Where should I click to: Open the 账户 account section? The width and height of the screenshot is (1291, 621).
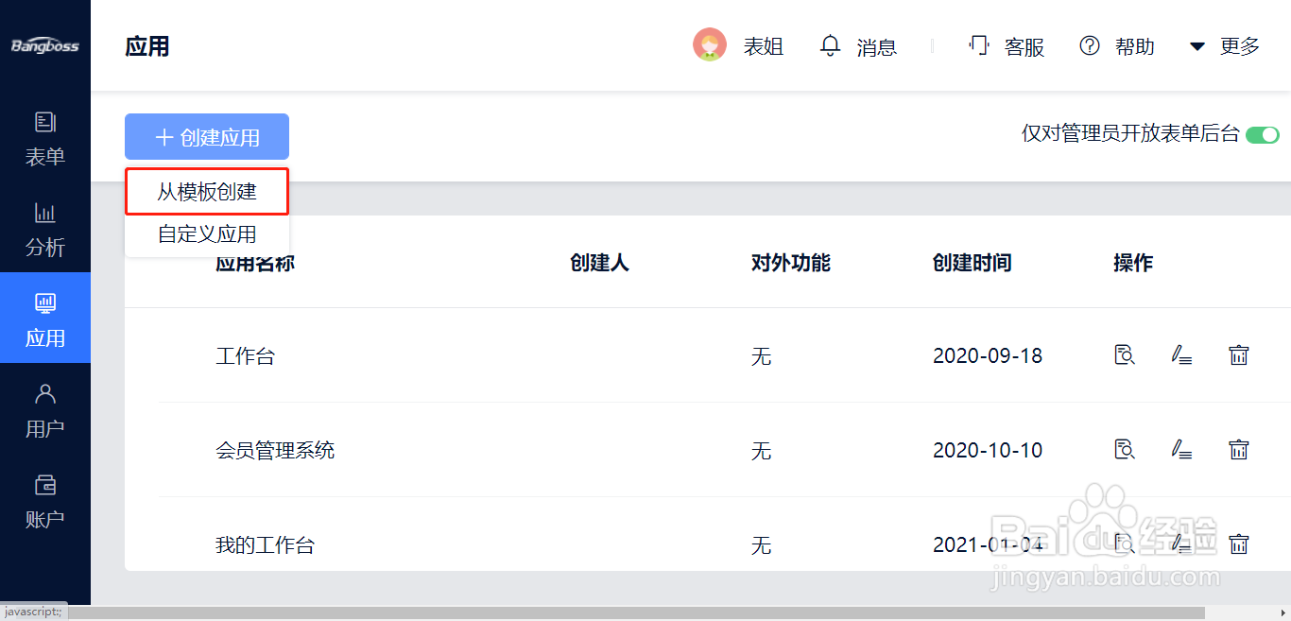(x=44, y=501)
